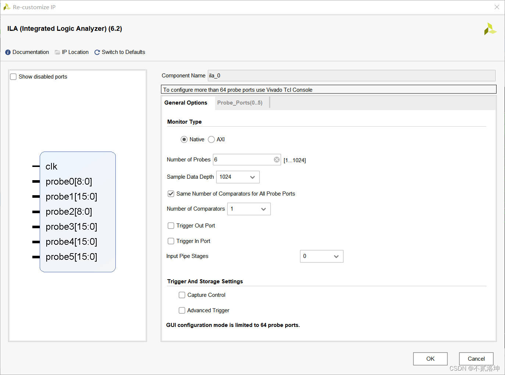Switch to the Probe_Ports(0..5) tab
505x375 pixels.
240,103
